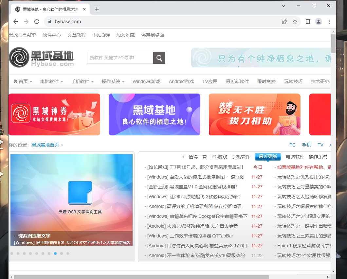
Task: Select the first carousel dot
Action: click(x=12, y=253)
